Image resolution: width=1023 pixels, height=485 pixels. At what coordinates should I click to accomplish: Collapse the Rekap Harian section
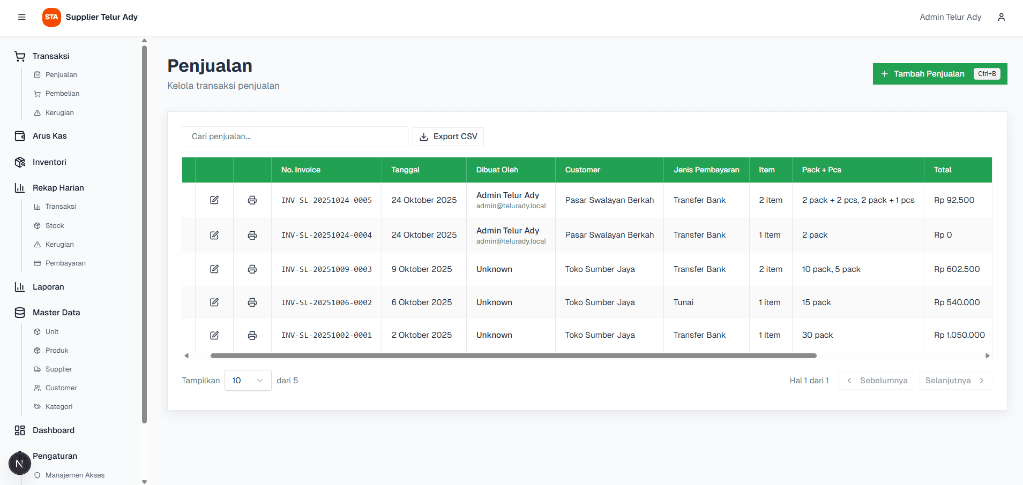58,188
